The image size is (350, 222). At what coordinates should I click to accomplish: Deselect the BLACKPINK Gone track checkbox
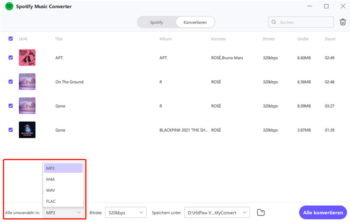[11, 130]
